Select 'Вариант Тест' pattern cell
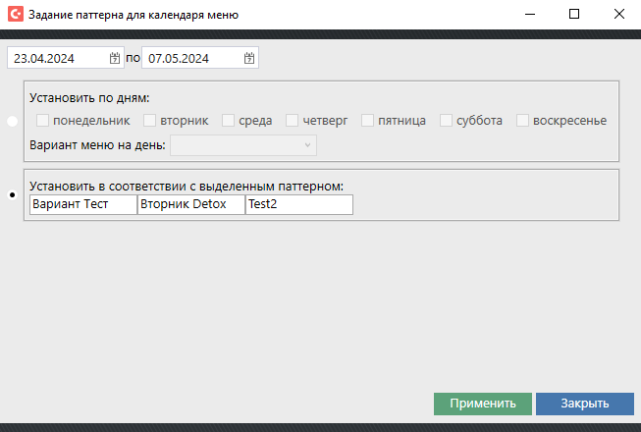The image size is (641, 432). tap(83, 204)
